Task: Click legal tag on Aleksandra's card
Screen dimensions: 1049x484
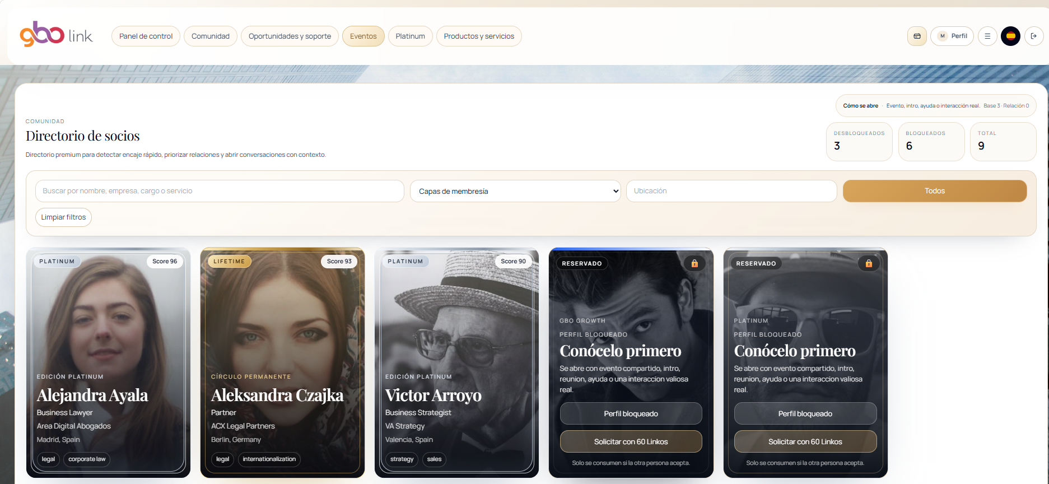Action: pyautogui.click(x=222, y=459)
